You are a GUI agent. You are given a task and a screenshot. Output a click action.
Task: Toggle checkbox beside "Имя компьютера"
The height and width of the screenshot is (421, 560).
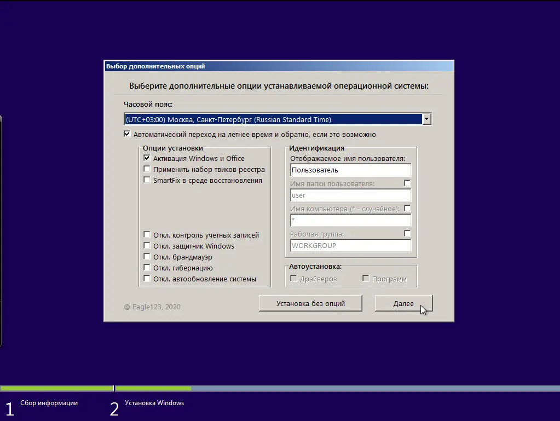tap(407, 208)
